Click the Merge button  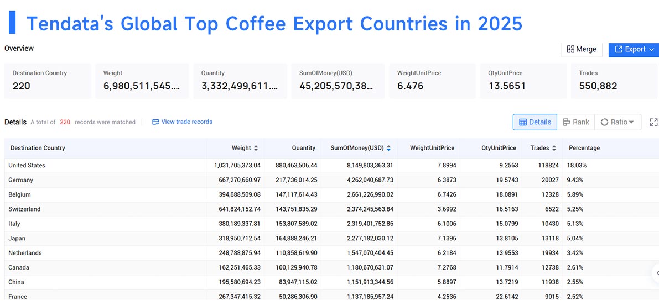[x=581, y=49]
